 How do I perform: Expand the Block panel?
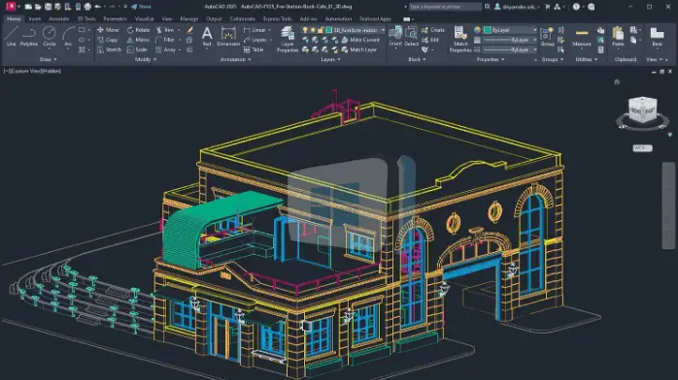pos(417,59)
